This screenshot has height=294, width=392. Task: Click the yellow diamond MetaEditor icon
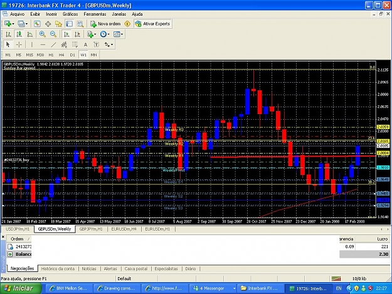(127, 24)
